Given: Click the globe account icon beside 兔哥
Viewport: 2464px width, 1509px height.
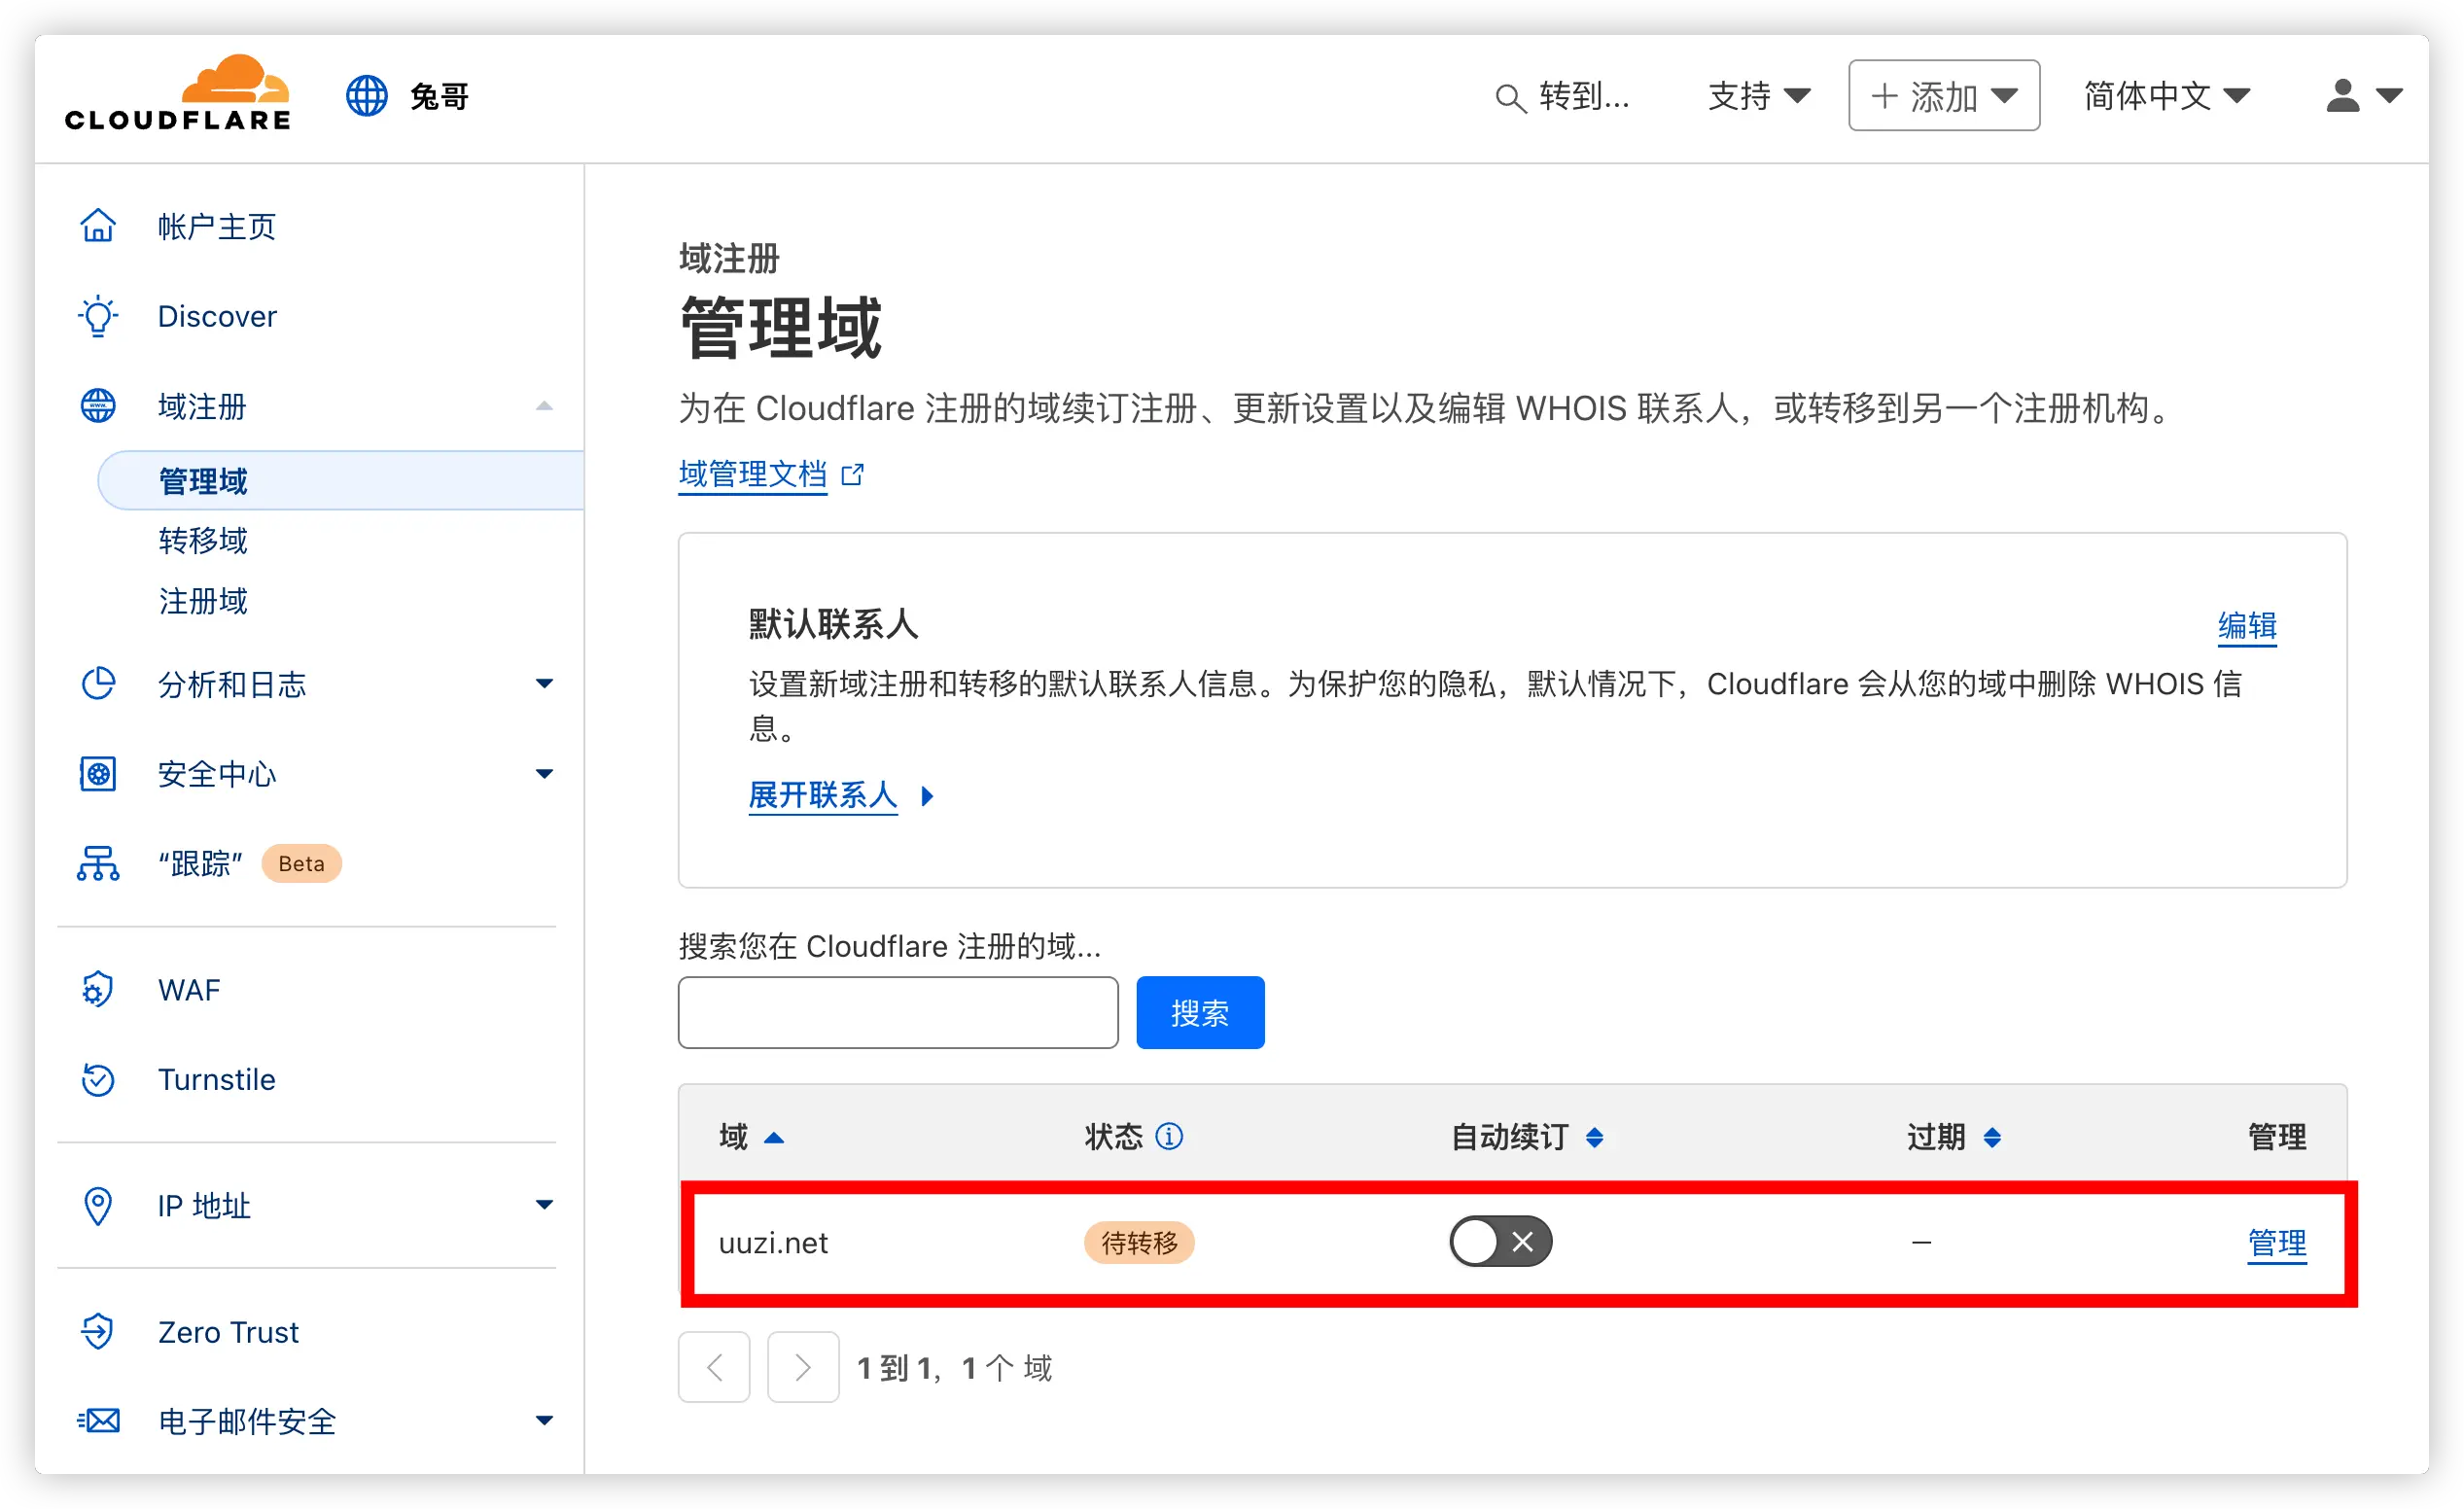Looking at the screenshot, I should 367,96.
